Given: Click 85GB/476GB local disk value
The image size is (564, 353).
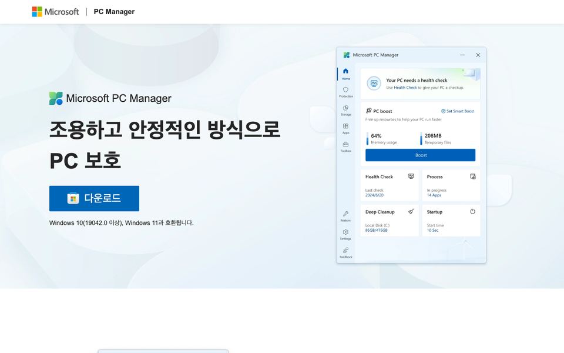Looking at the screenshot, I should tap(376, 230).
